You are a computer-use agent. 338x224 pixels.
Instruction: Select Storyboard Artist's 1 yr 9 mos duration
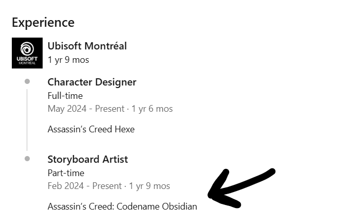(x=149, y=186)
